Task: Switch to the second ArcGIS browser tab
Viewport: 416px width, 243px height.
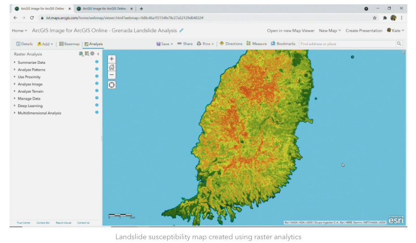Action: pyautogui.click(x=104, y=9)
